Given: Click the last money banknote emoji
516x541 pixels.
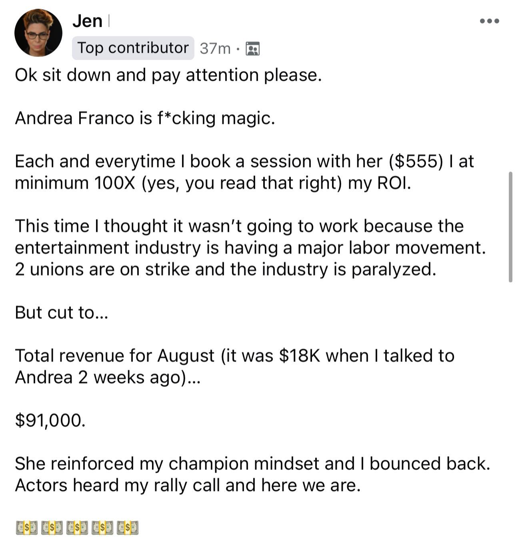Looking at the screenshot, I should click(128, 527).
